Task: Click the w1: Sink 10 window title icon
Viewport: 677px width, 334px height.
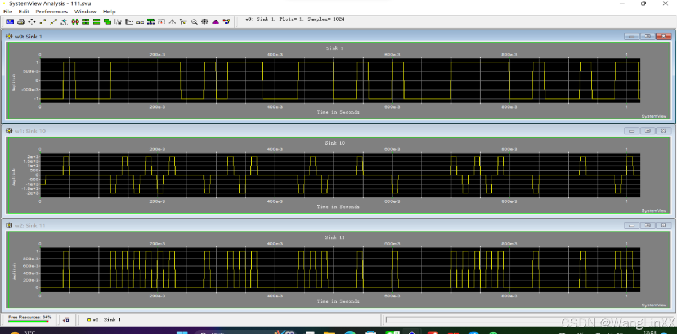Action: pos(10,131)
